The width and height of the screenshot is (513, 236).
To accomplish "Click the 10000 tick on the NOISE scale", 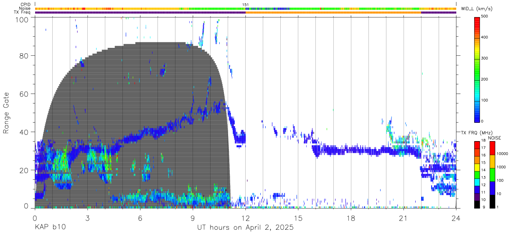I will [502, 154].
